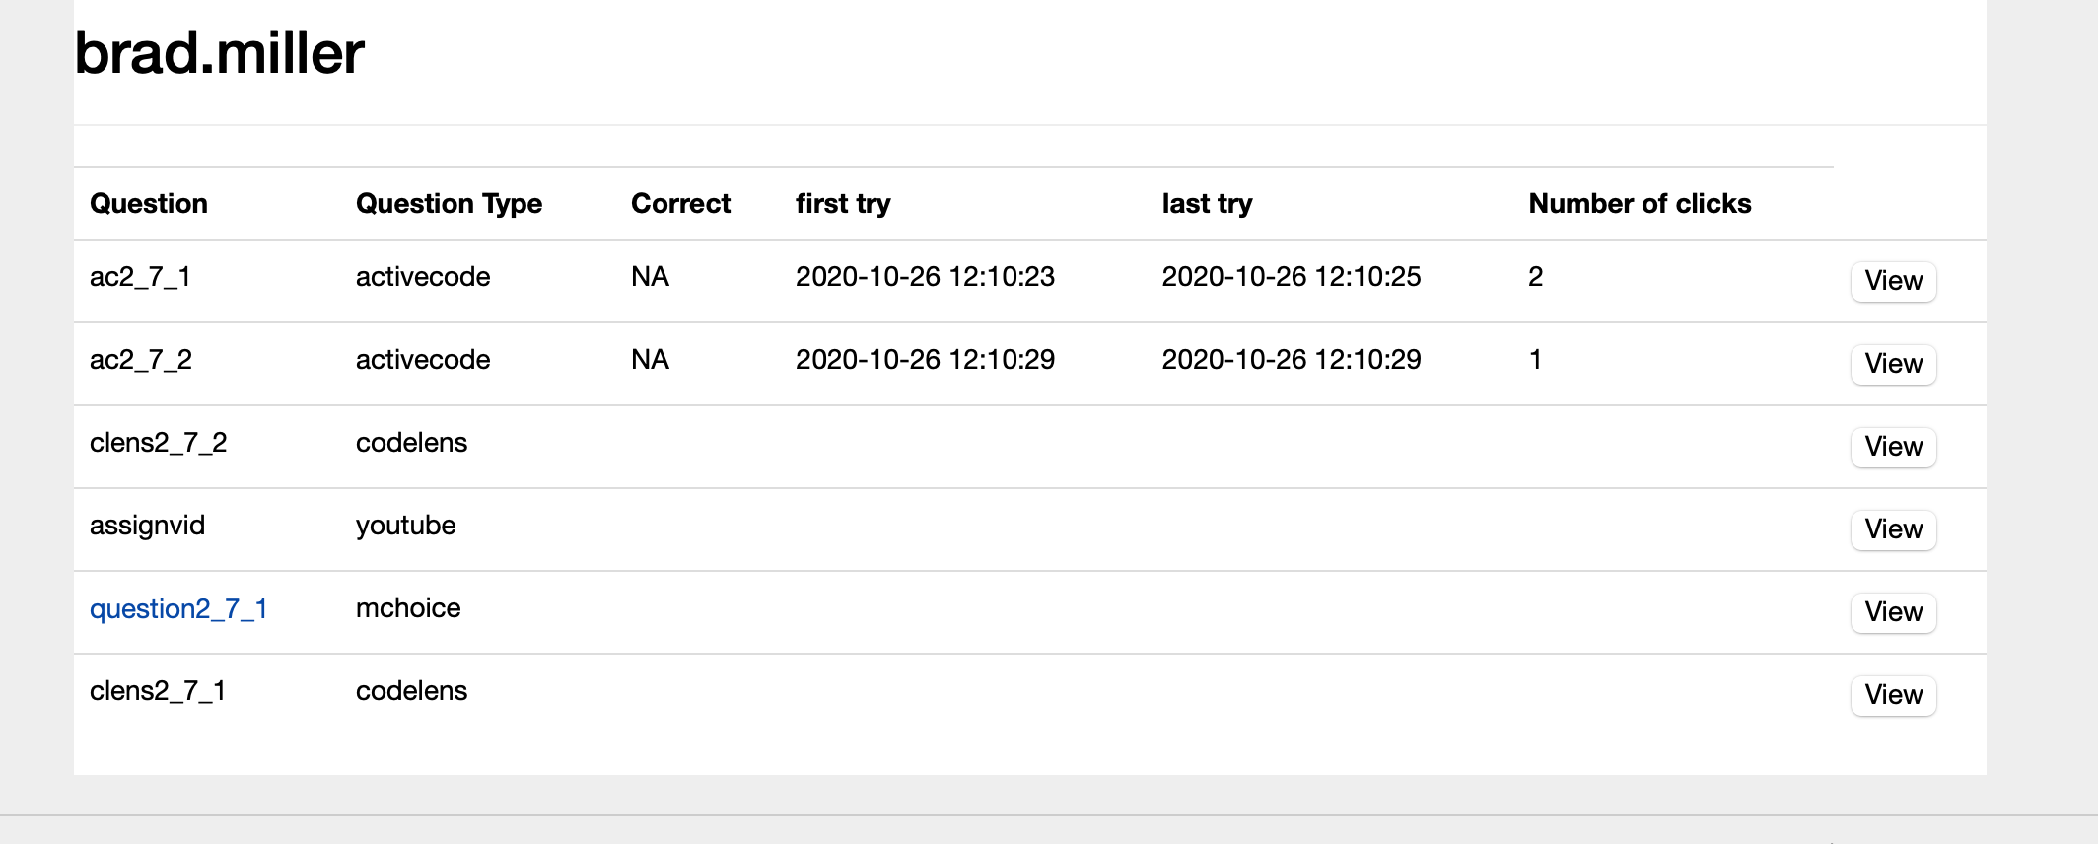Click Number of clicks column header
Viewport: 2098px width, 844px height.
click(x=1640, y=204)
